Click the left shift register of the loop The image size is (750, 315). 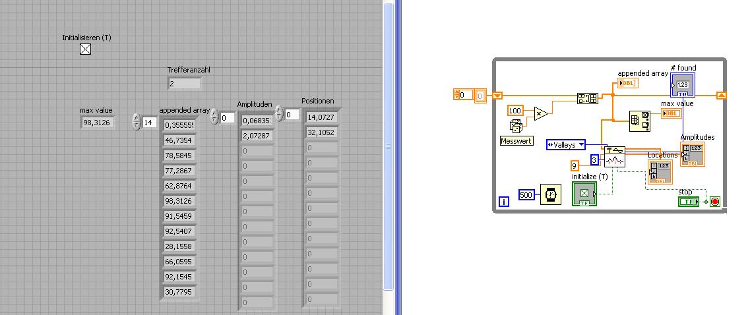[x=497, y=96]
